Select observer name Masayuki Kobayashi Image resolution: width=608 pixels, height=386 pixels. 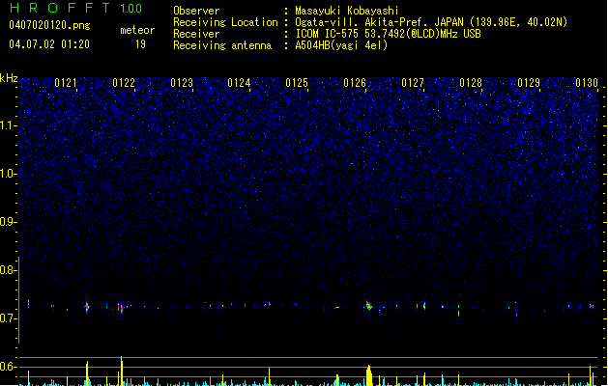[347, 11]
